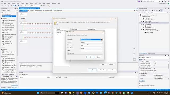
Task: Click the Properties panel vertical scrollbar
Action: point(168,66)
